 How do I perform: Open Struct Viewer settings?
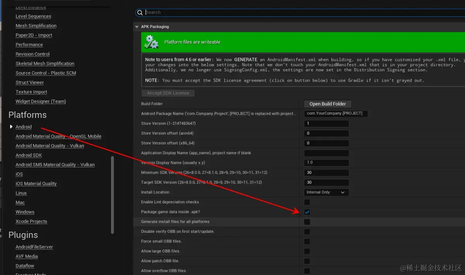30,82
